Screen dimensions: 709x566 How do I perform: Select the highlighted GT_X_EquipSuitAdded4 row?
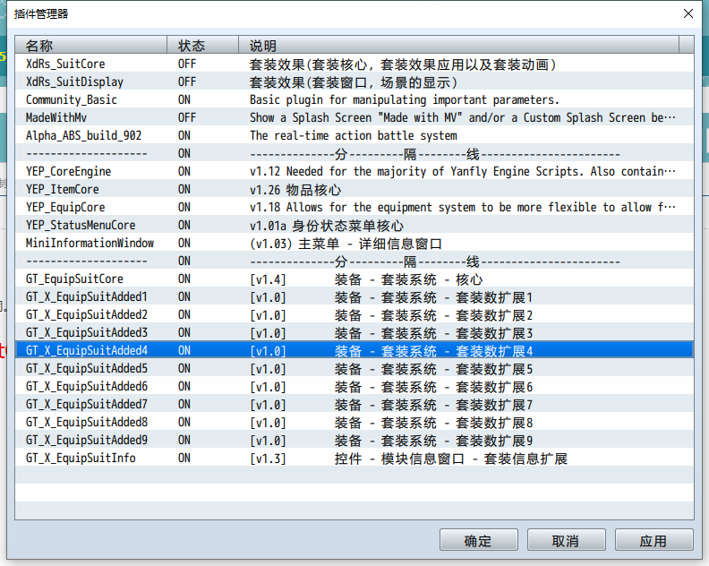tap(354, 350)
